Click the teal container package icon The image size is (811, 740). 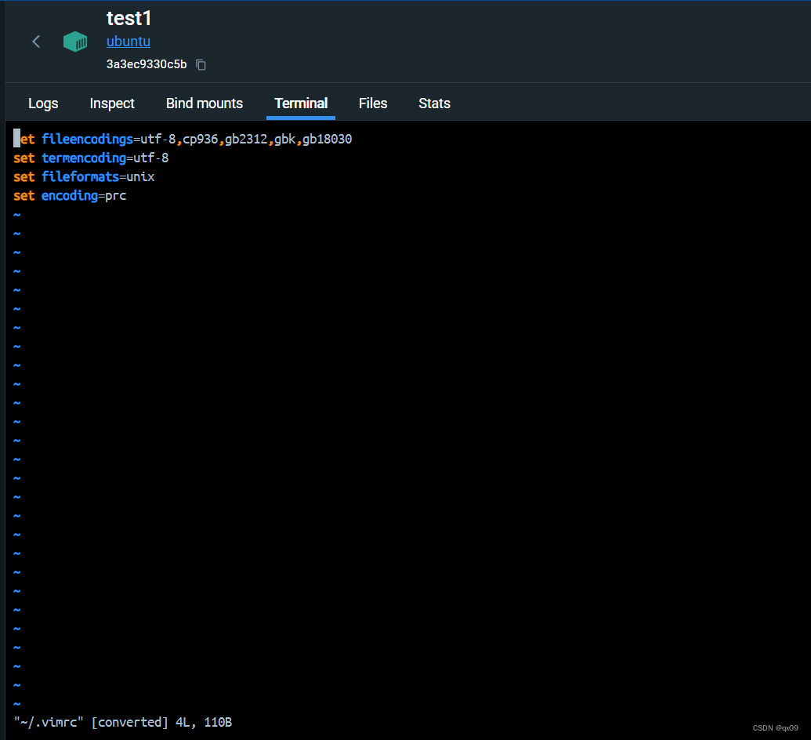coord(75,41)
